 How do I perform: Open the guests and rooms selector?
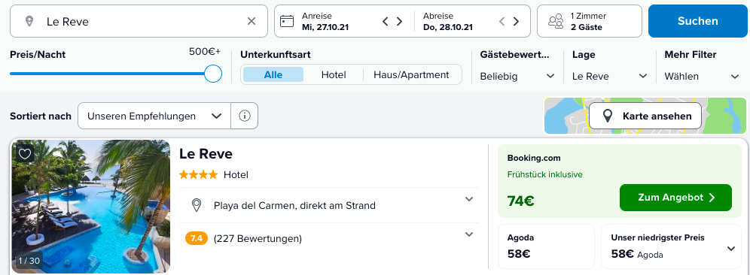pyautogui.click(x=590, y=21)
